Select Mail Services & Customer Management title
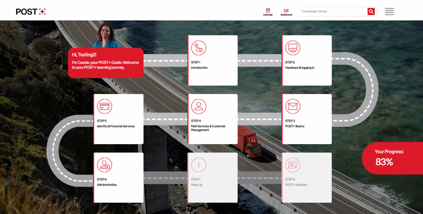The width and height of the screenshot is (423, 214). 208,128
